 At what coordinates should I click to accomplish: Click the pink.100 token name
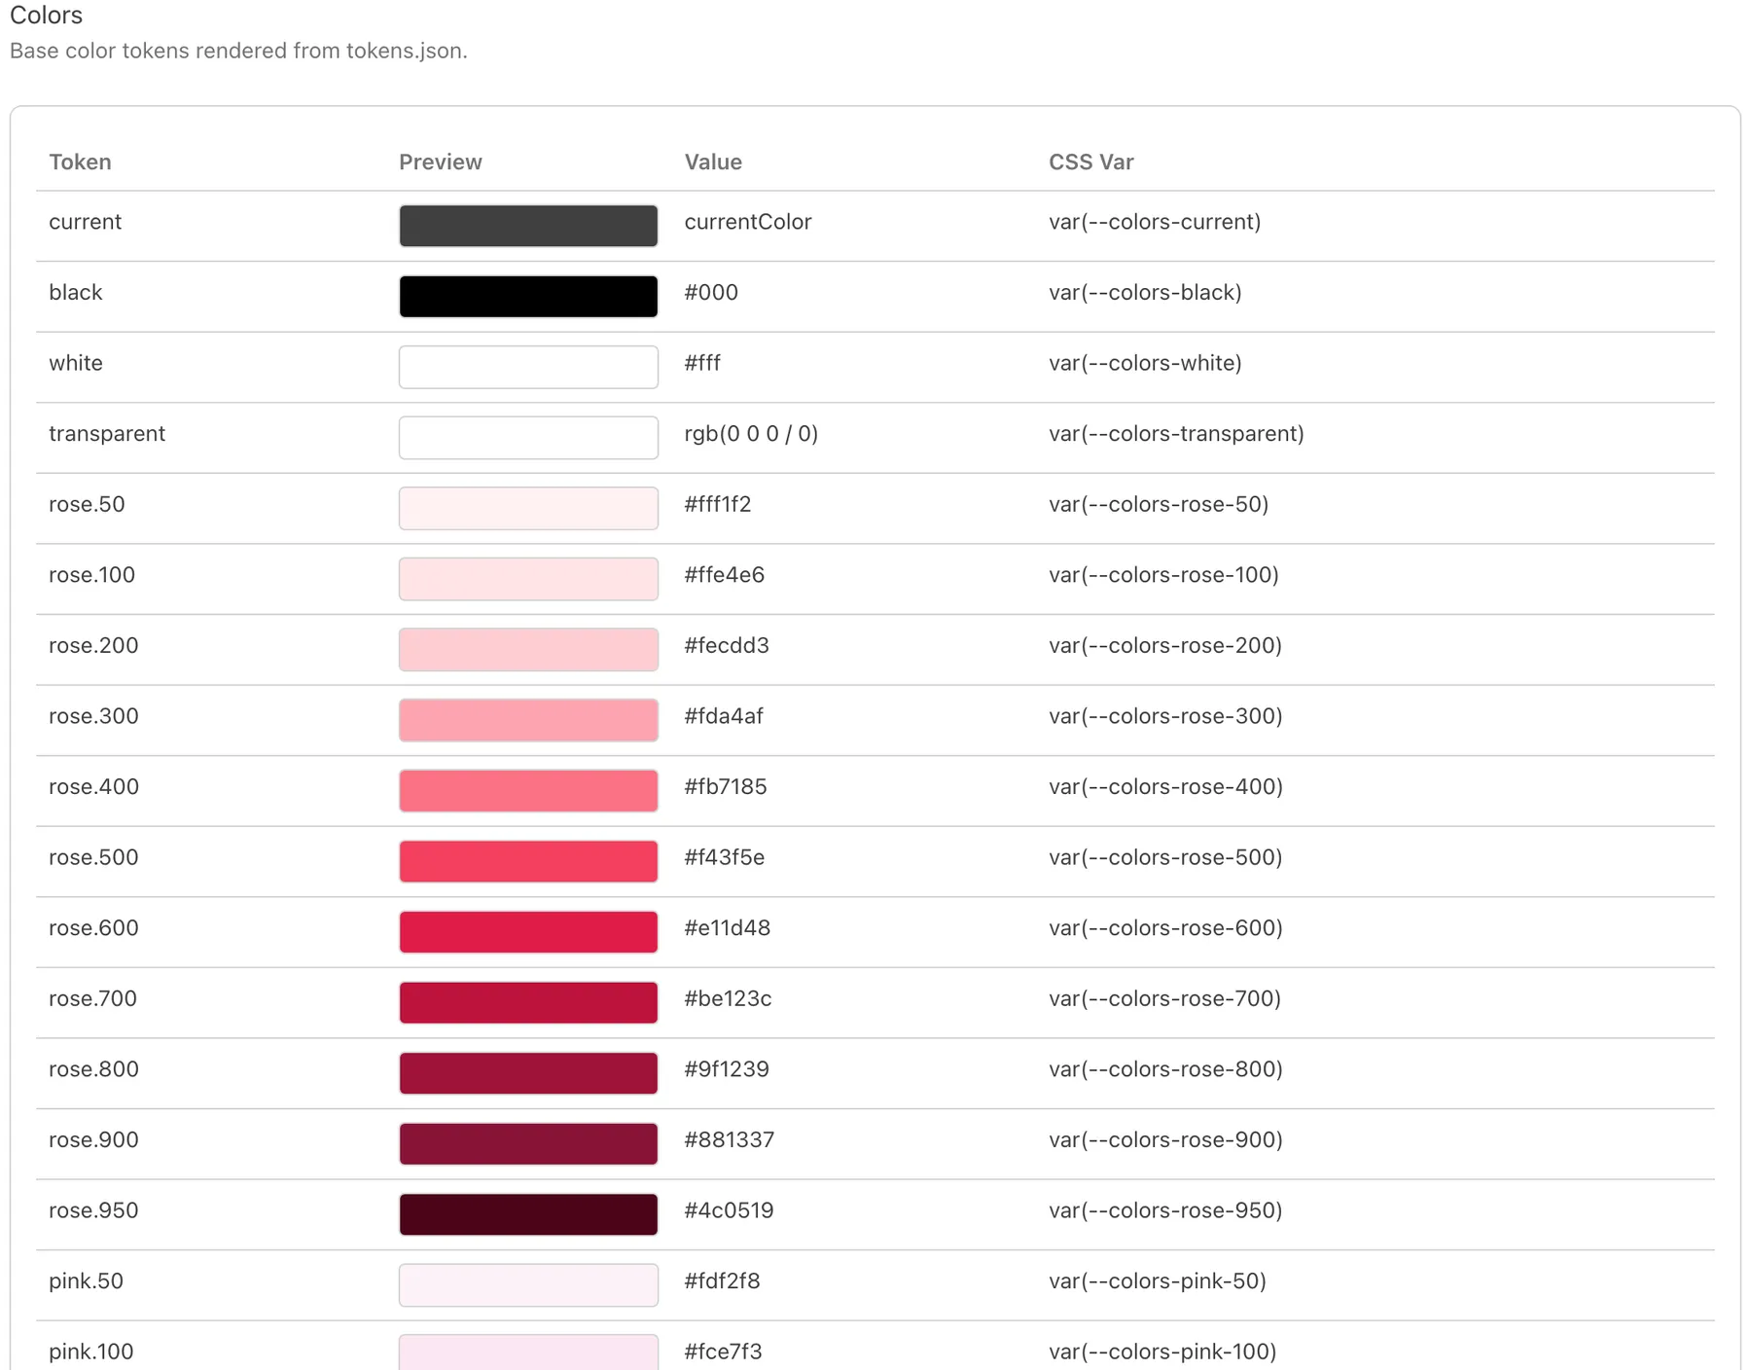(91, 1352)
